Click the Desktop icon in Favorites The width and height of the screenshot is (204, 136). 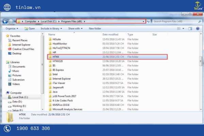click(x=10, y=53)
